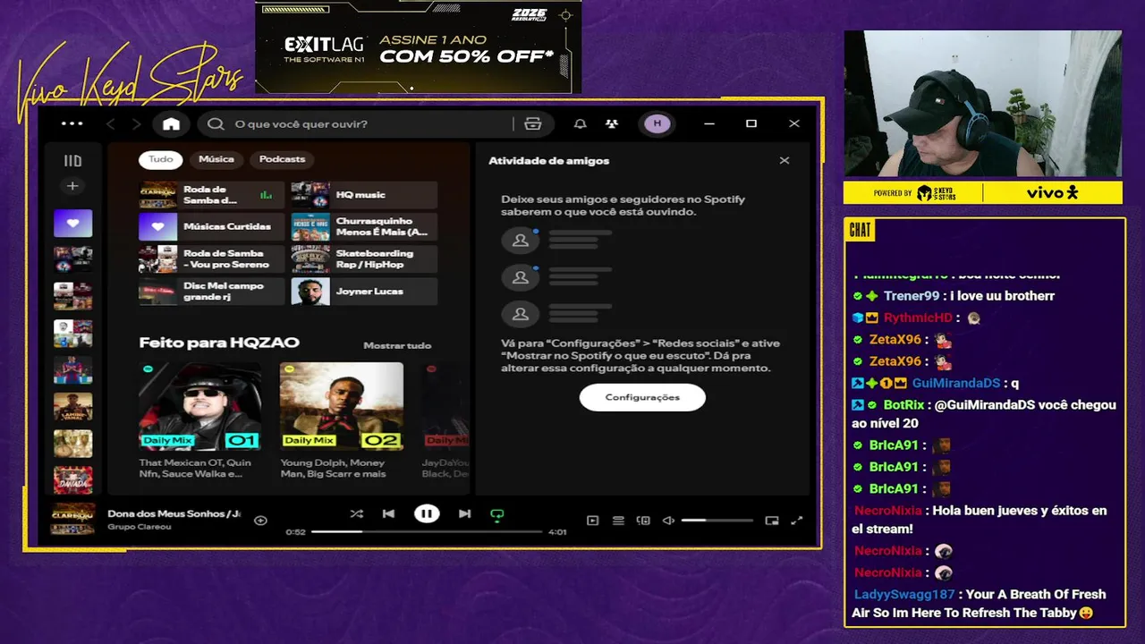Skip to previous track
Screen dimensions: 1145x644
coord(388,514)
